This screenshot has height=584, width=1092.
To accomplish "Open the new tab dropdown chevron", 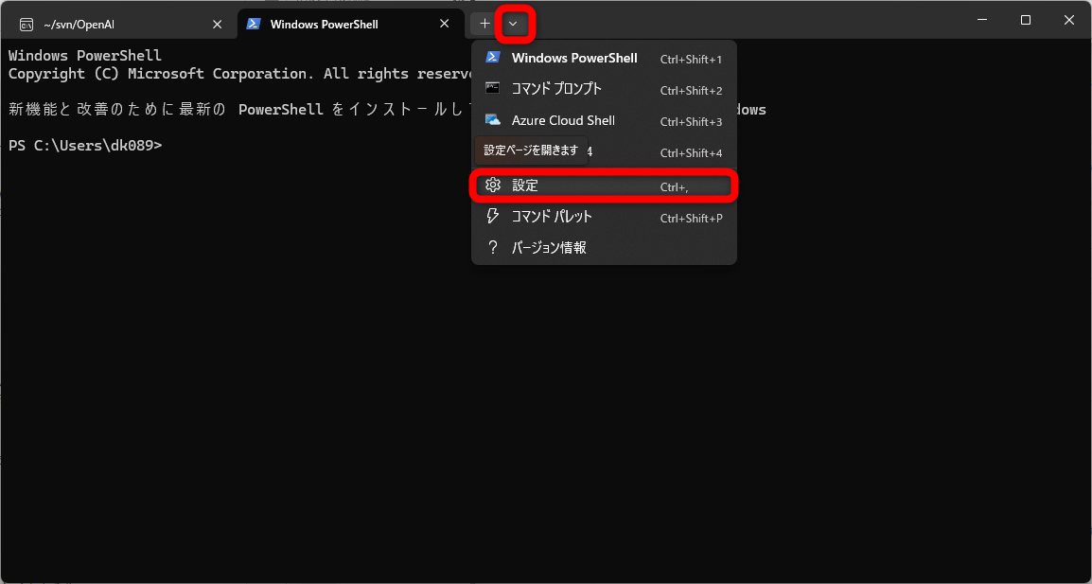I will [512, 24].
